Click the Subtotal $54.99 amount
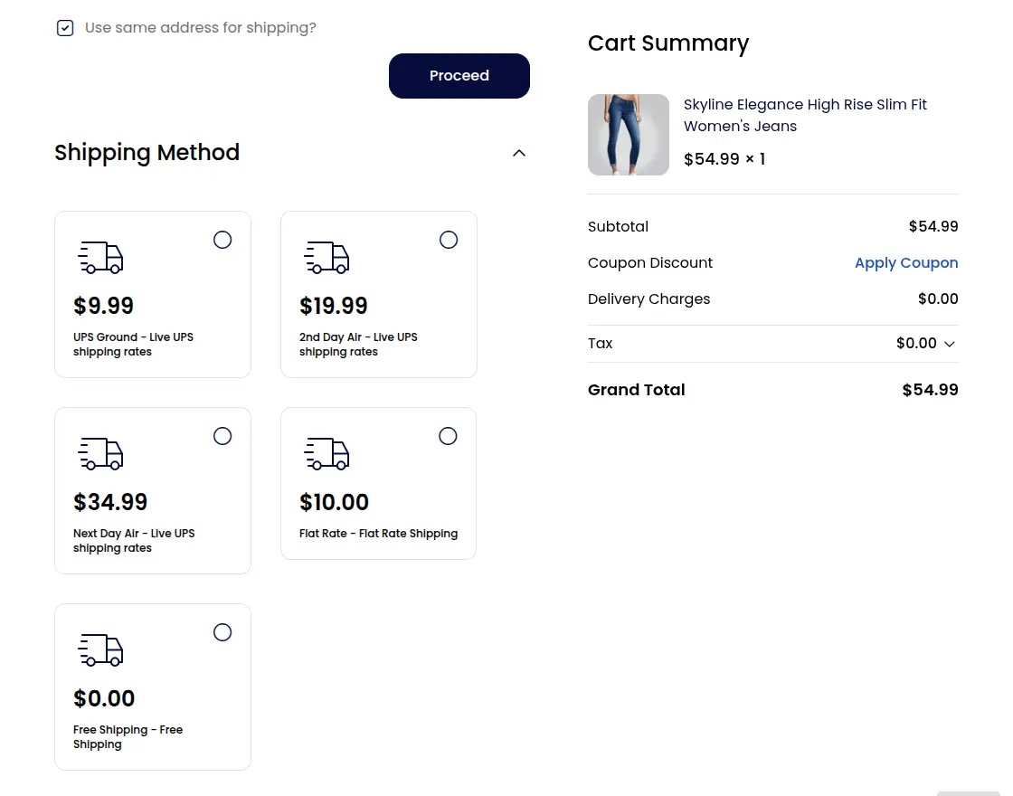Screen dimensions: 1013x796 point(933,227)
